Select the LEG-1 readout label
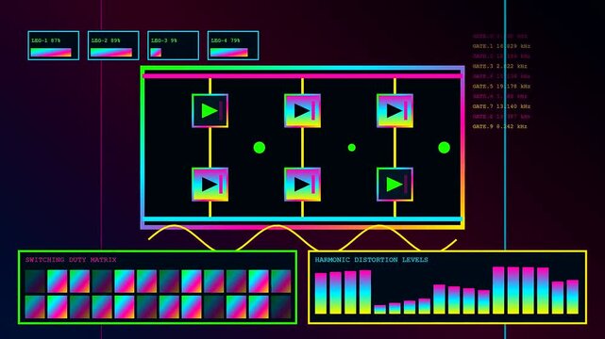Screen dimensions: 605x339 [45, 40]
